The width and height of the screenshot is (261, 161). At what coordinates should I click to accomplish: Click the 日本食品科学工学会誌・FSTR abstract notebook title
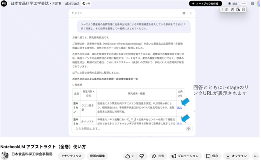(45, 3)
